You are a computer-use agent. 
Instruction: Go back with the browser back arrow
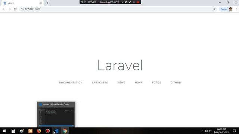coord(4,9)
